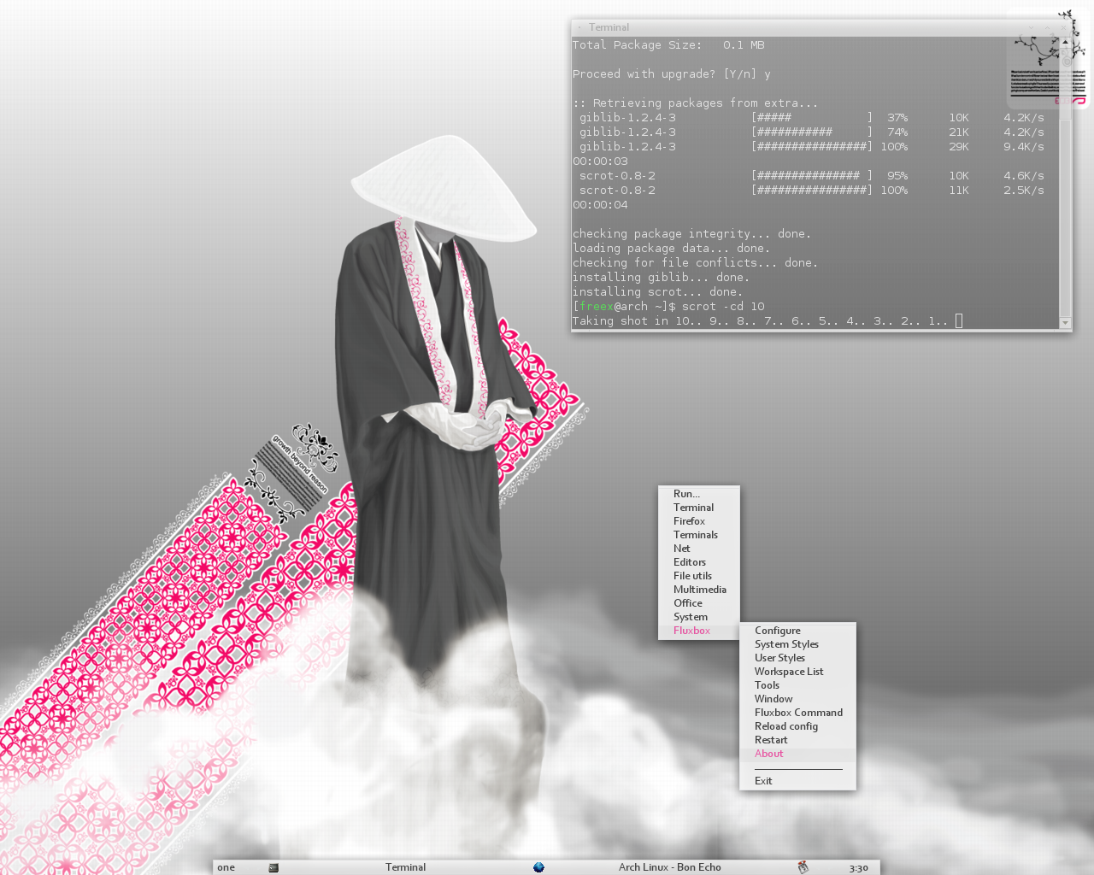The height and width of the screenshot is (875, 1094).
Task: Click the Terminal window title bar
Action: (821, 27)
